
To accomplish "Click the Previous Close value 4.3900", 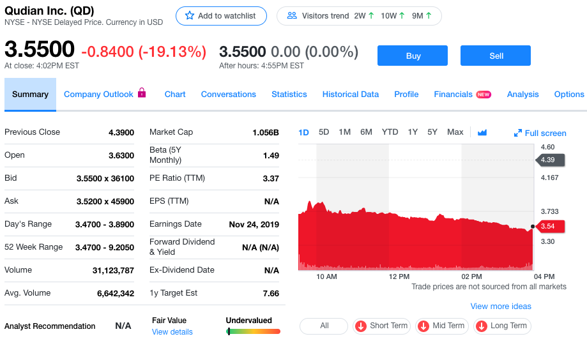I will click(x=121, y=132).
